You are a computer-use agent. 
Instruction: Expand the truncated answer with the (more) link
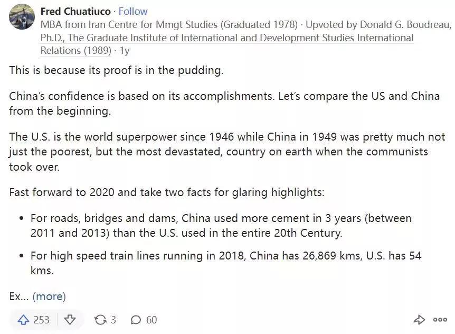(x=49, y=296)
